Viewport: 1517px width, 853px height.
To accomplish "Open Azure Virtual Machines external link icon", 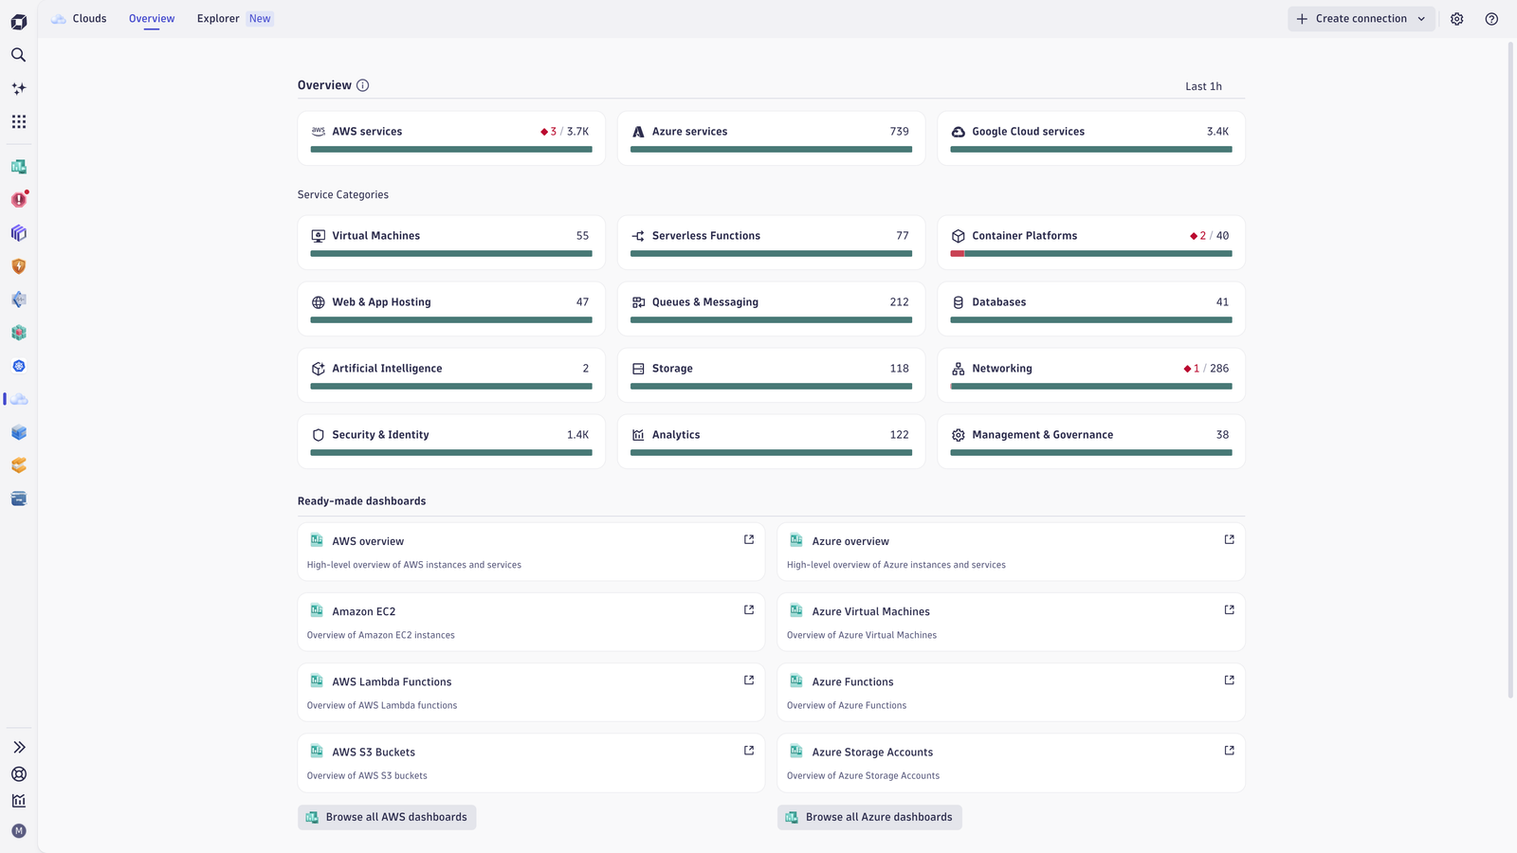I will 1229,609.
